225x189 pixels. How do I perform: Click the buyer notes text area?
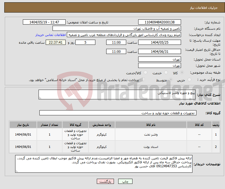tap(104, 164)
